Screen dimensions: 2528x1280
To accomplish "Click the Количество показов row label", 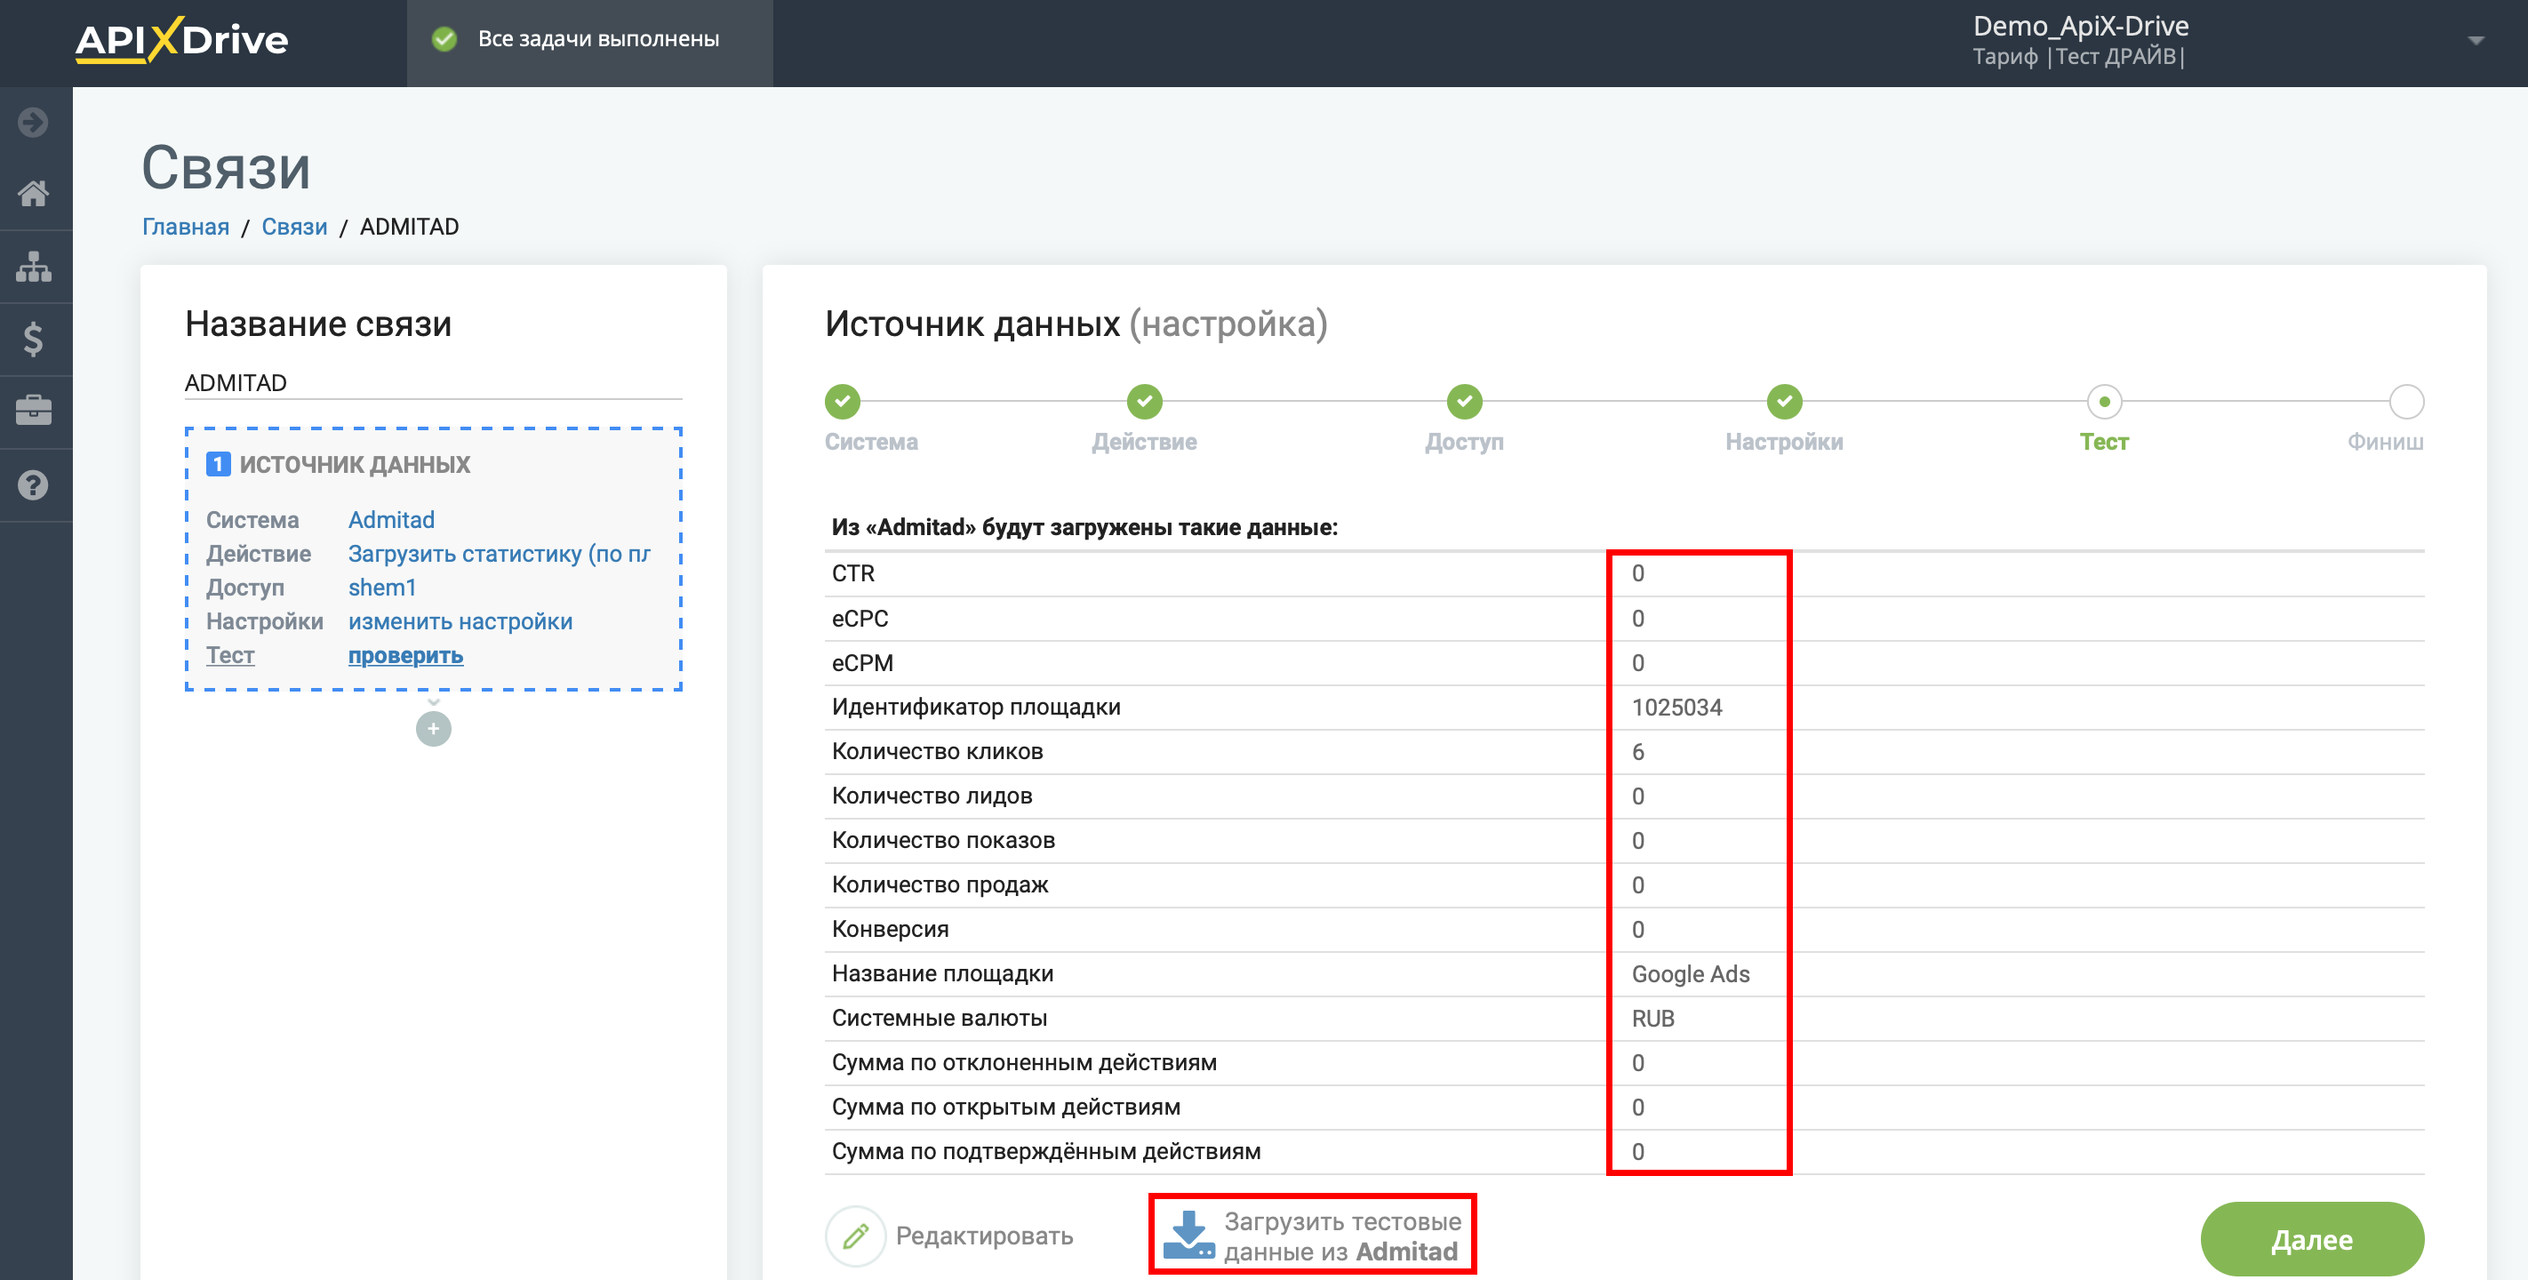I will point(943,840).
